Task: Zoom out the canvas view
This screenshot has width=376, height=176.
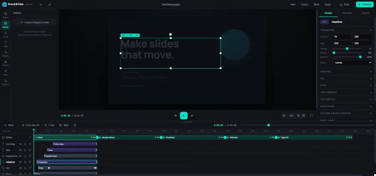Action: coord(284,115)
